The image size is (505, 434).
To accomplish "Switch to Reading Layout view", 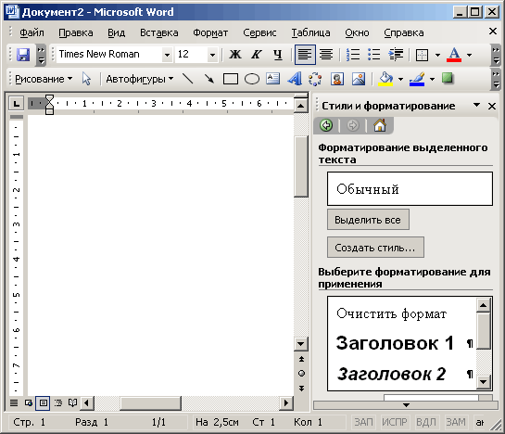I will (x=72, y=402).
